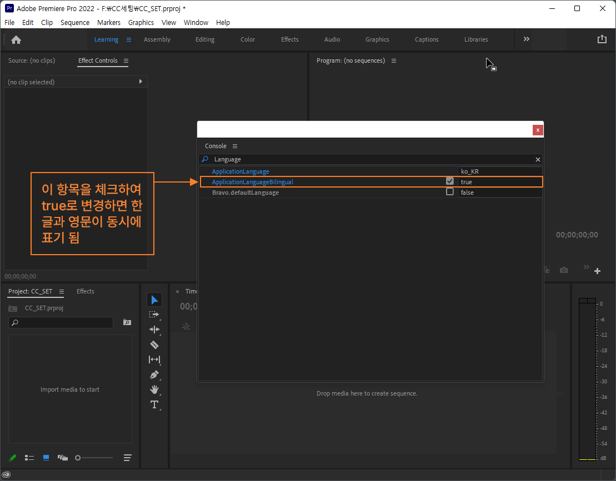Click the Program monitor timecode 00;00;00;00

(x=577, y=235)
